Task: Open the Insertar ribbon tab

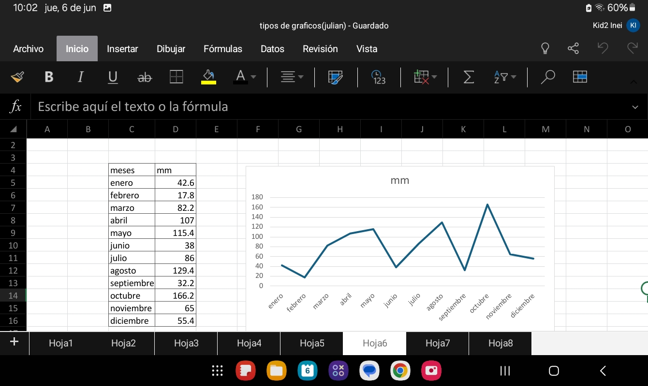Action: click(x=122, y=49)
